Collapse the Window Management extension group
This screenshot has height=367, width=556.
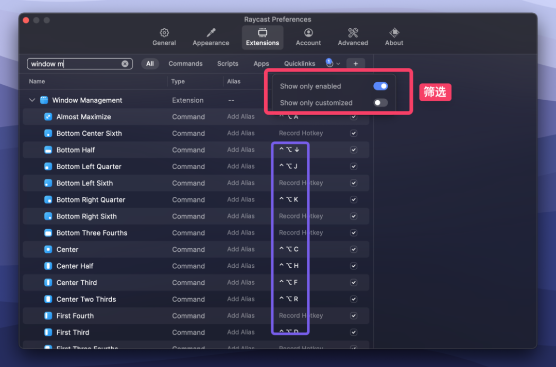pos(32,100)
